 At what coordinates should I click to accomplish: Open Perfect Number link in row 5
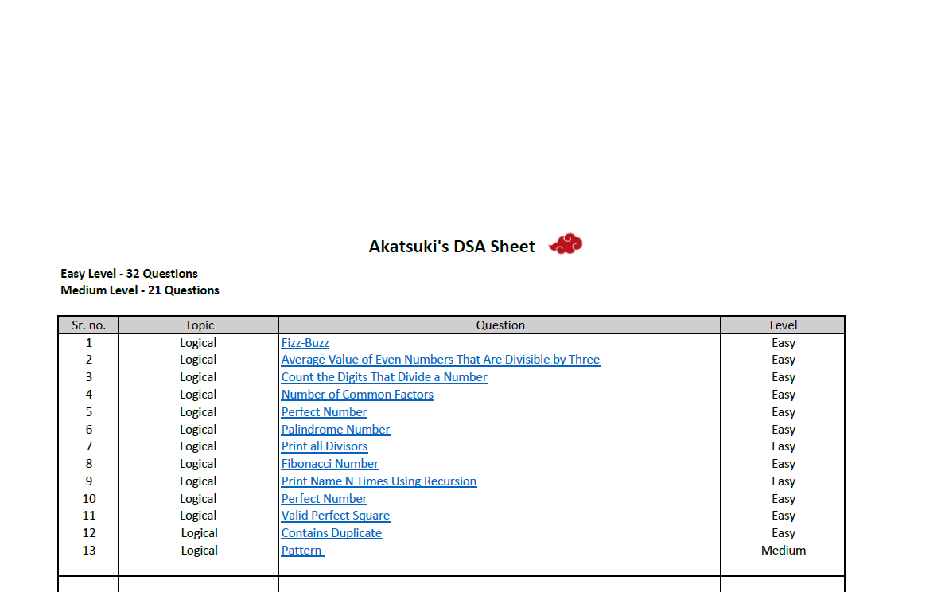tap(324, 412)
